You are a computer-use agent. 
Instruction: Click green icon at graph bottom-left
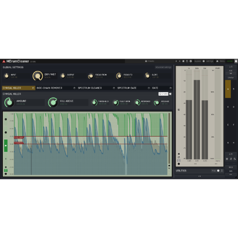pos(6,170)
